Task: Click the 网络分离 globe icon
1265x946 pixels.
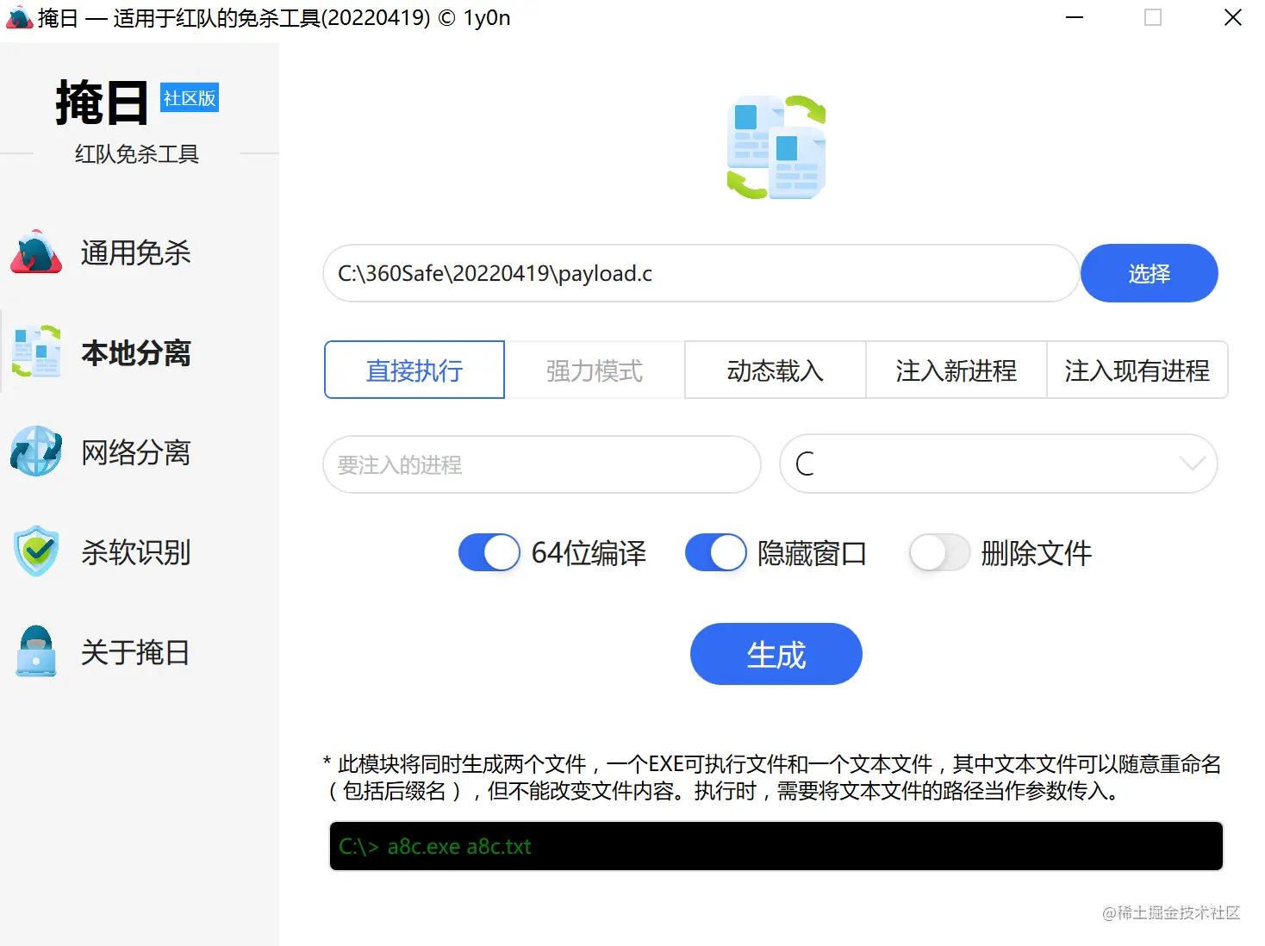Action: (x=36, y=451)
